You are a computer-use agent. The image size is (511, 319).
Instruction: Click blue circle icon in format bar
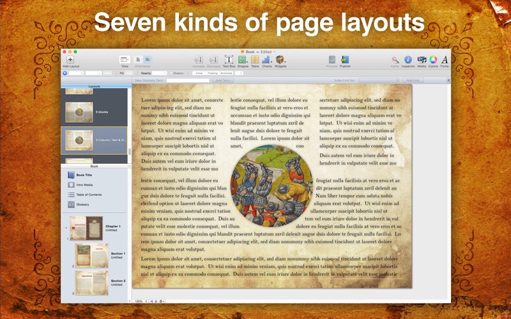65,73
